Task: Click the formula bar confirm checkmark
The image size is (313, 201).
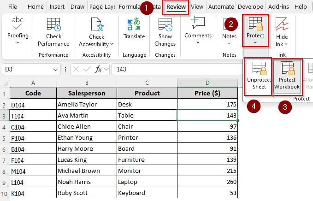Action: coord(87,69)
